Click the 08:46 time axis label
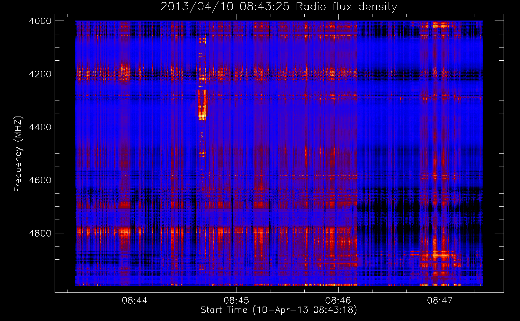520x321 pixels. click(x=338, y=300)
